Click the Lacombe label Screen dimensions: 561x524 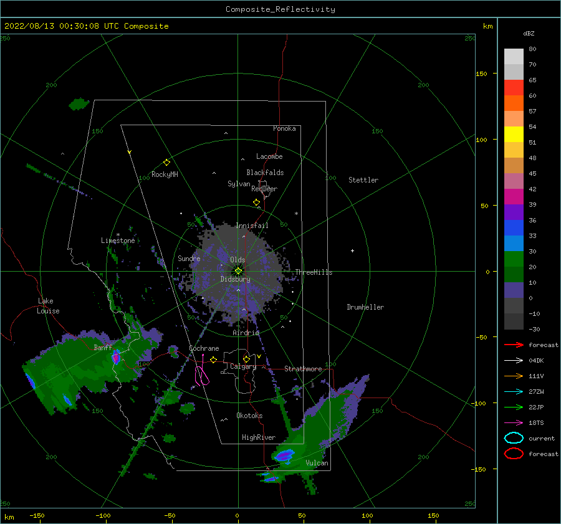(x=269, y=156)
